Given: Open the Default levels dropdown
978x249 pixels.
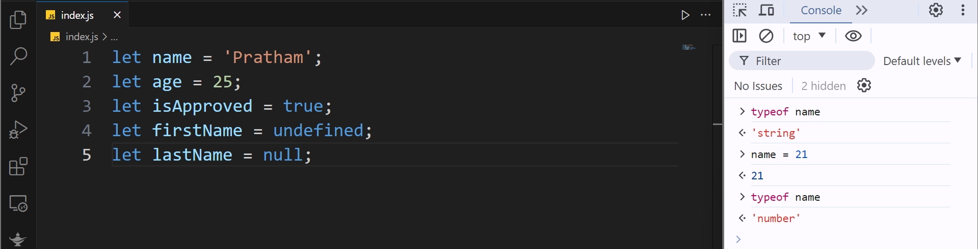Looking at the screenshot, I should pyautogui.click(x=922, y=61).
